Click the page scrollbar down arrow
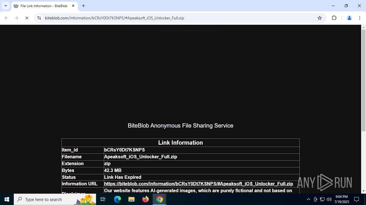 click(x=363, y=191)
